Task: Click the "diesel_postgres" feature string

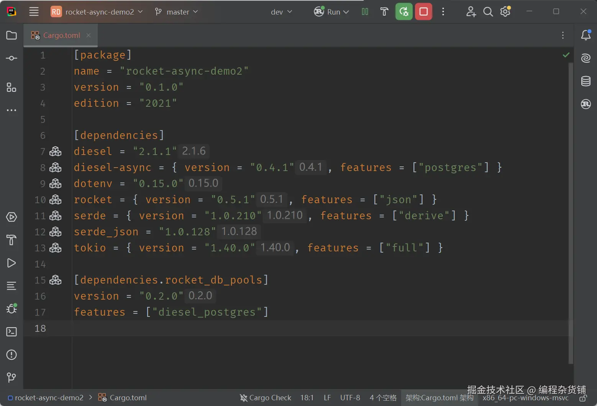Action: coord(207,312)
